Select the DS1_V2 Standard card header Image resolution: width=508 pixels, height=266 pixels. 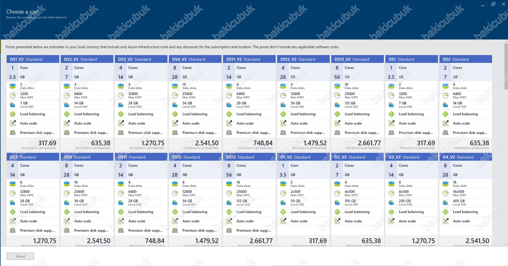pos(33,59)
